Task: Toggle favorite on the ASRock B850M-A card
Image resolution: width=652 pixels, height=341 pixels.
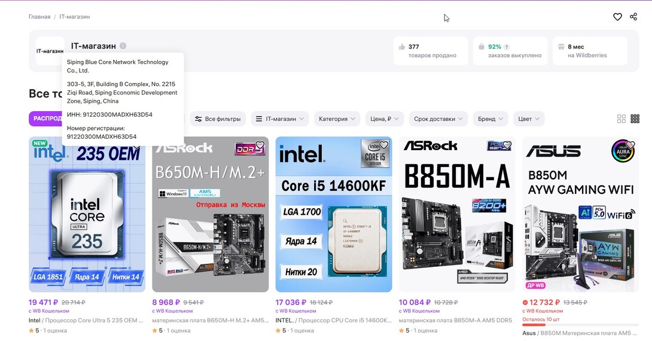Action: [507, 145]
